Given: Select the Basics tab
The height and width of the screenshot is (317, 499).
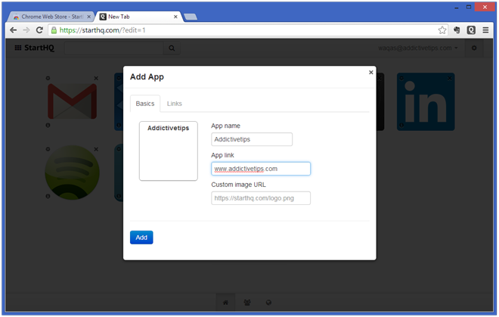Looking at the screenshot, I should pos(145,104).
